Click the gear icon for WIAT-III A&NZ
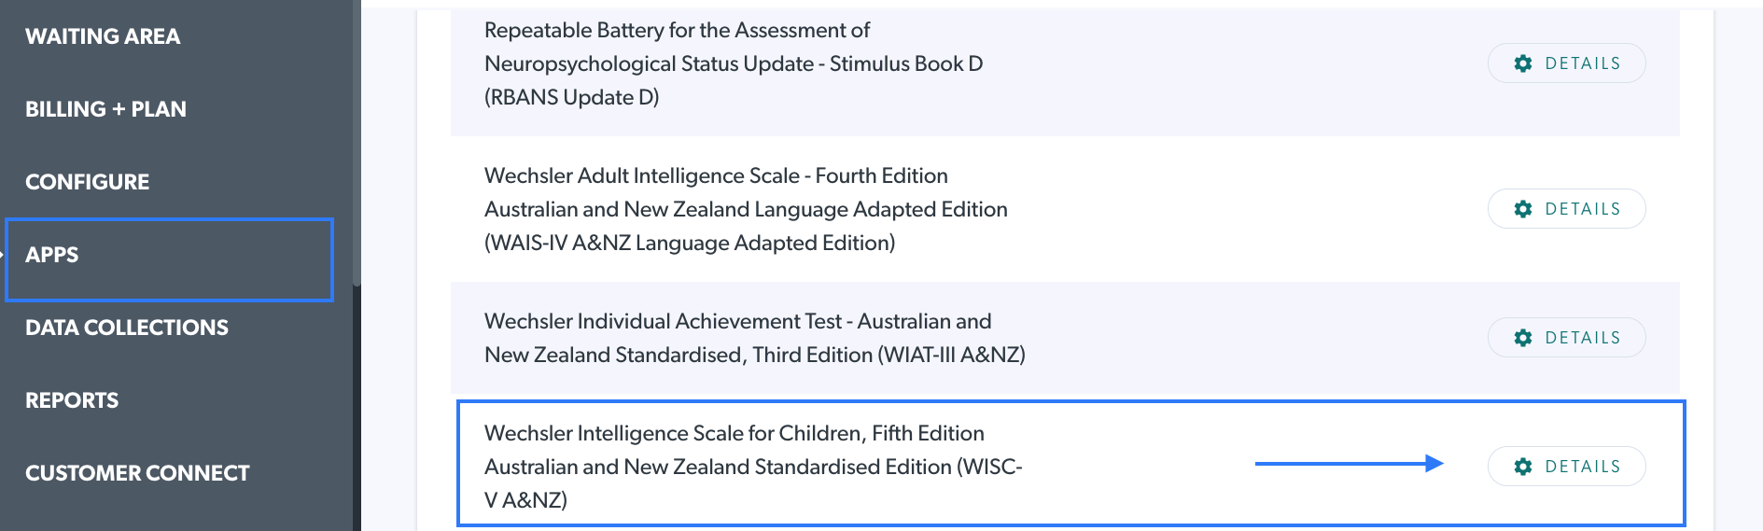1763x531 pixels. [1523, 338]
